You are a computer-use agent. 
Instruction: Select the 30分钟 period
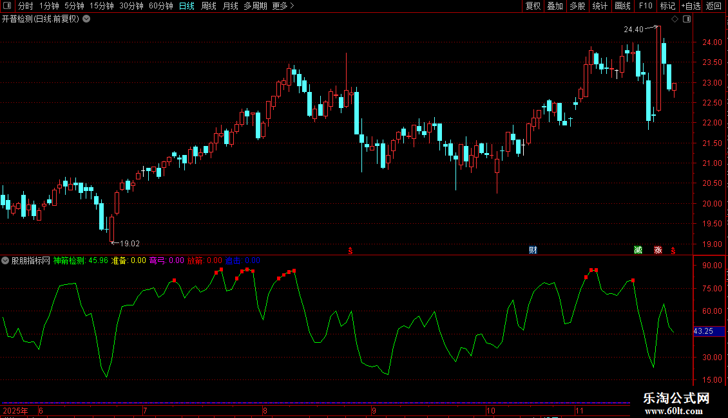[x=131, y=6]
